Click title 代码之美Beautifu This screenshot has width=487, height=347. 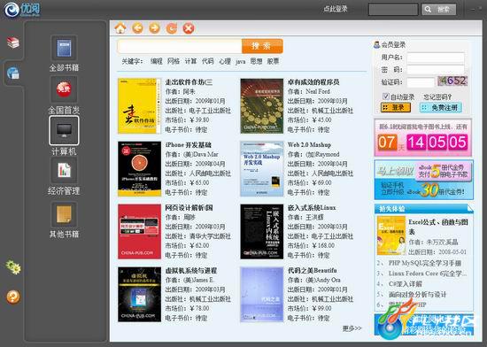(x=313, y=270)
